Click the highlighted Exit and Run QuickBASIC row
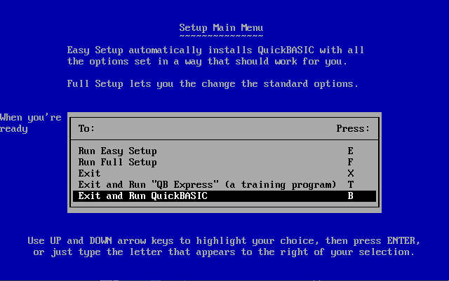Viewport: 449px width, 281px height. pyautogui.click(x=224, y=196)
